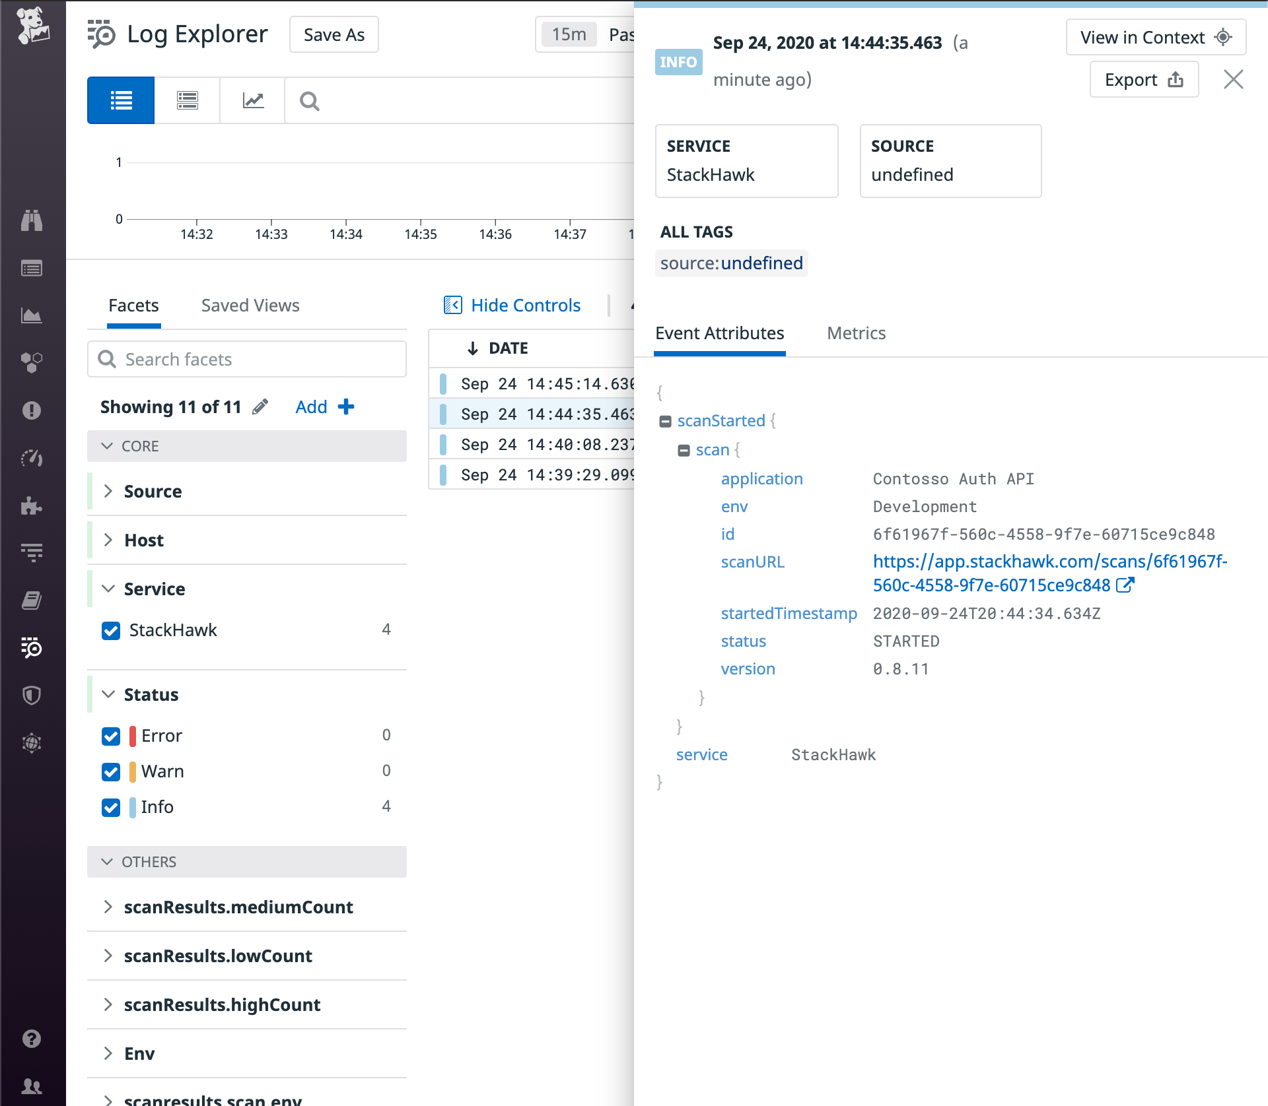
Task: Open Monitors via the exclamation icon
Action: pos(32,410)
